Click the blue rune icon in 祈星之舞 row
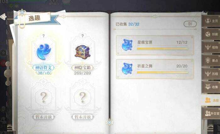 [x=127, y=69]
